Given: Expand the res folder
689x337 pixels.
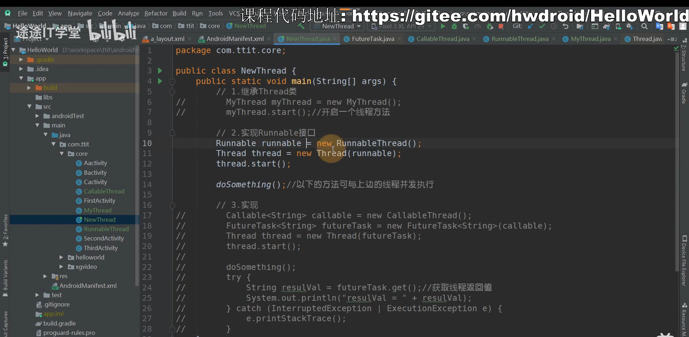Looking at the screenshot, I should click(x=46, y=276).
